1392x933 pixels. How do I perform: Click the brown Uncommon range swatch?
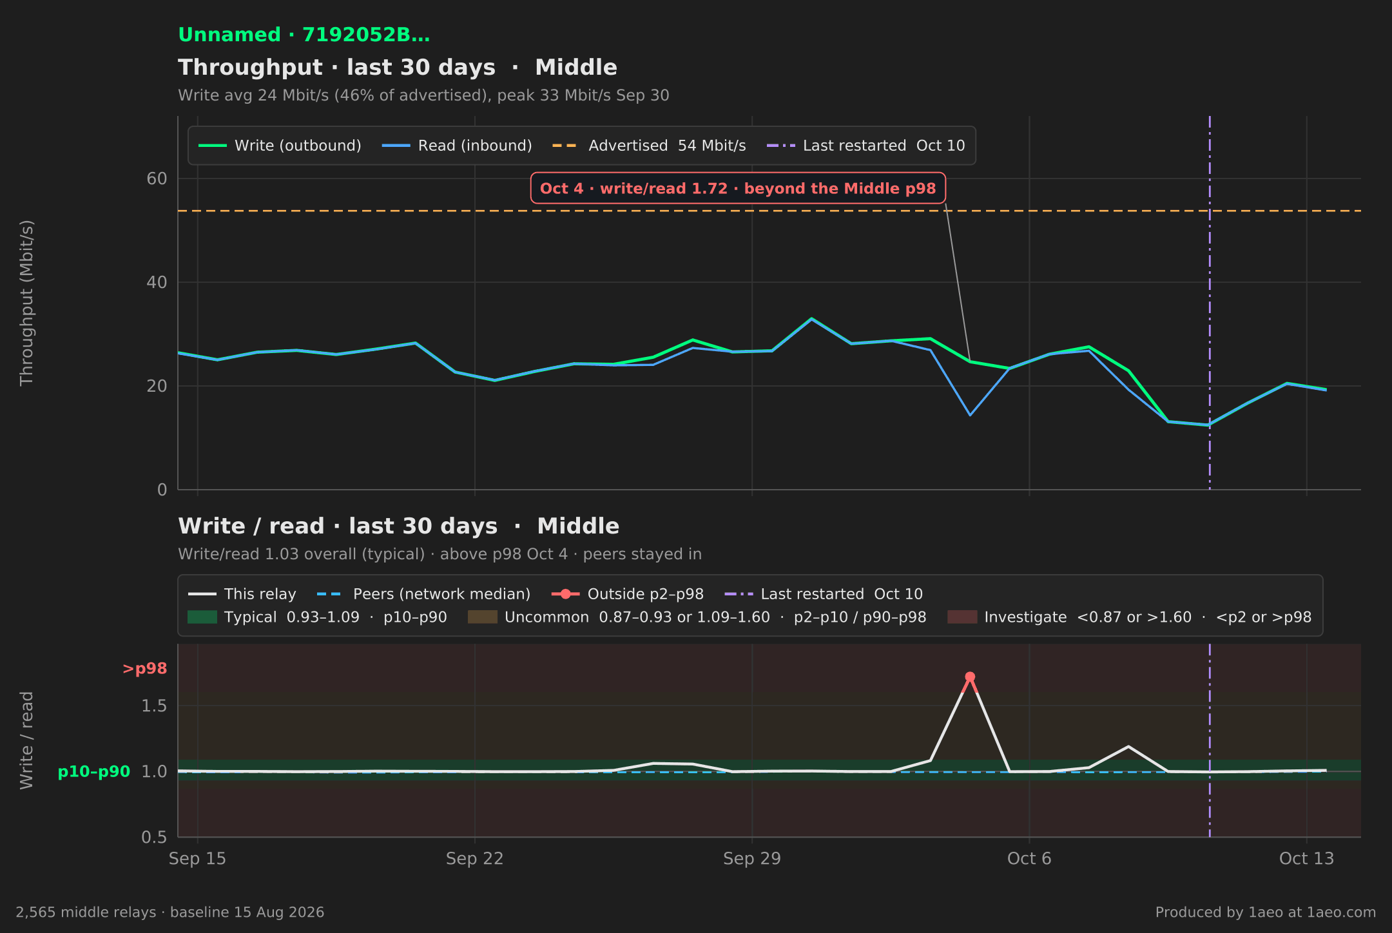point(483,617)
